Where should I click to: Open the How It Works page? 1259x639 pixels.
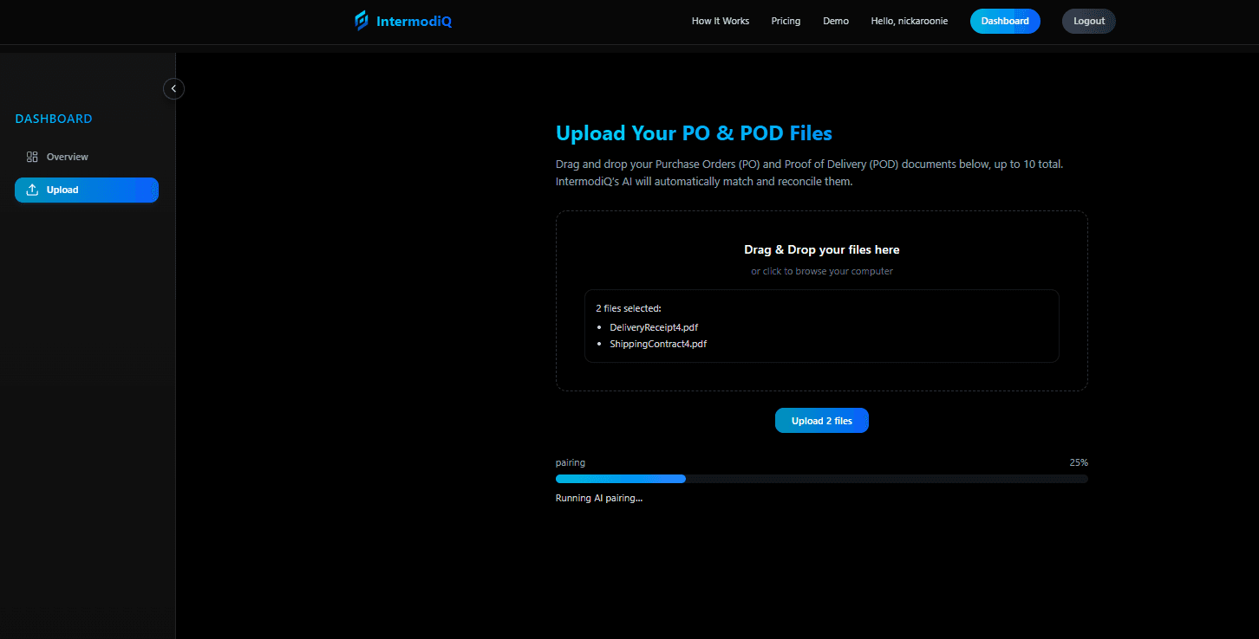(x=720, y=20)
